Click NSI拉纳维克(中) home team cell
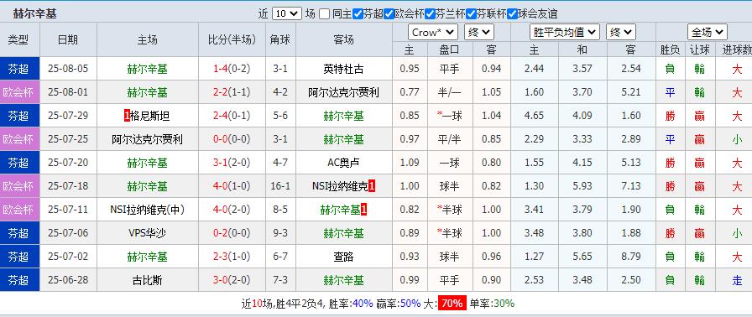This screenshot has height=317, width=752. click(147, 210)
